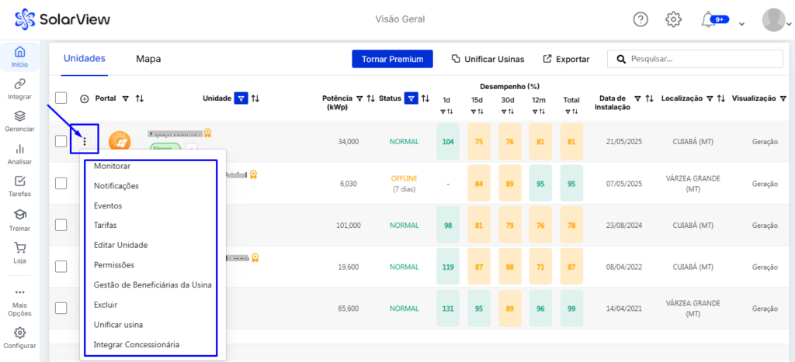
Task: Click the Gerenciar layers icon
Action: pos(19,116)
